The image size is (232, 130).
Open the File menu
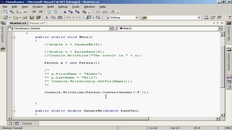(5, 6)
